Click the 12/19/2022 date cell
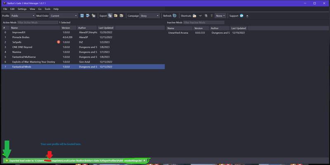330x165 pixels. click(x=238, y=33)
